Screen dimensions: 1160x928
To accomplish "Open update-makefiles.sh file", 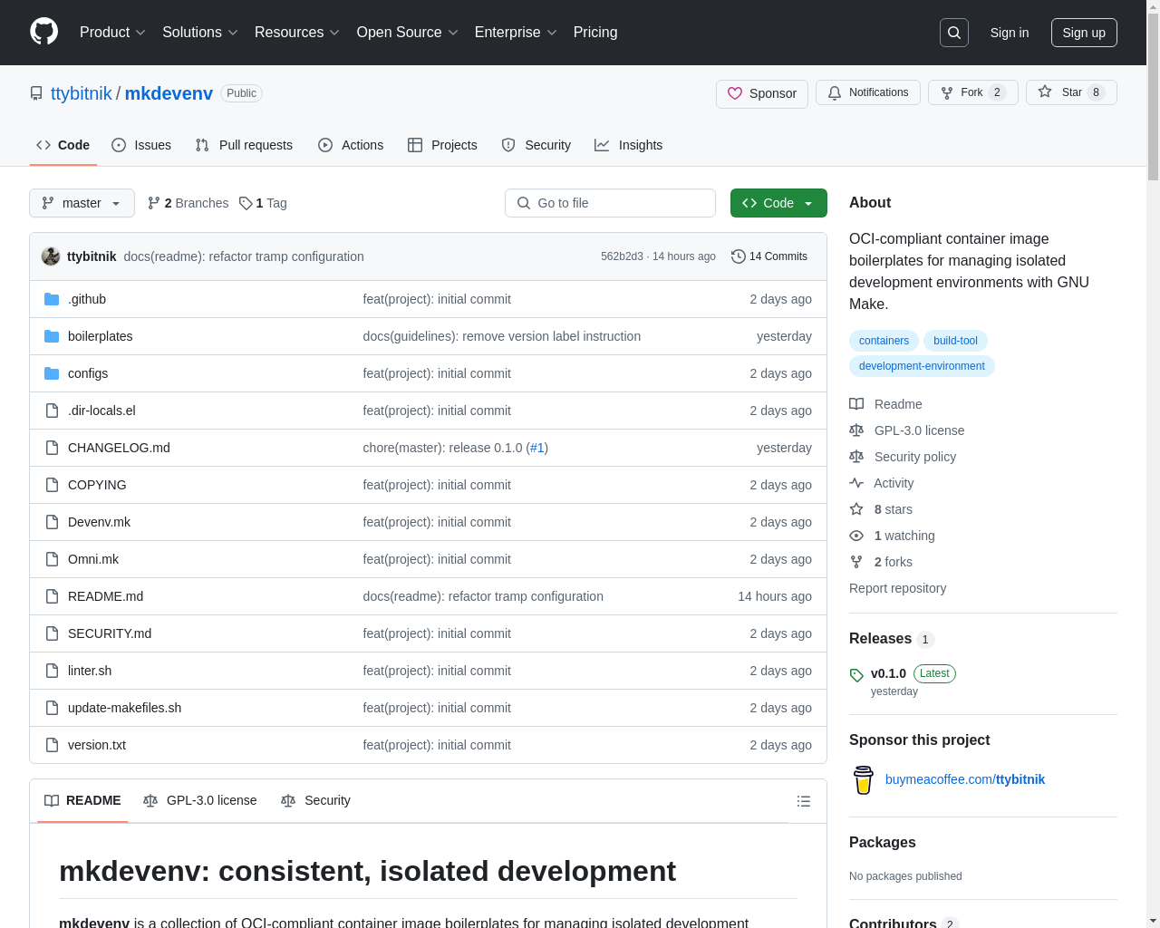I will pos(124,708).
